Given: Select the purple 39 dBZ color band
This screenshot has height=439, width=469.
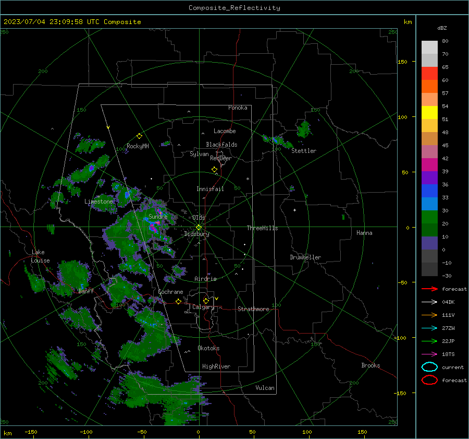Looking at the screenshot, I should pyautogui.click(x=429, y=178).
